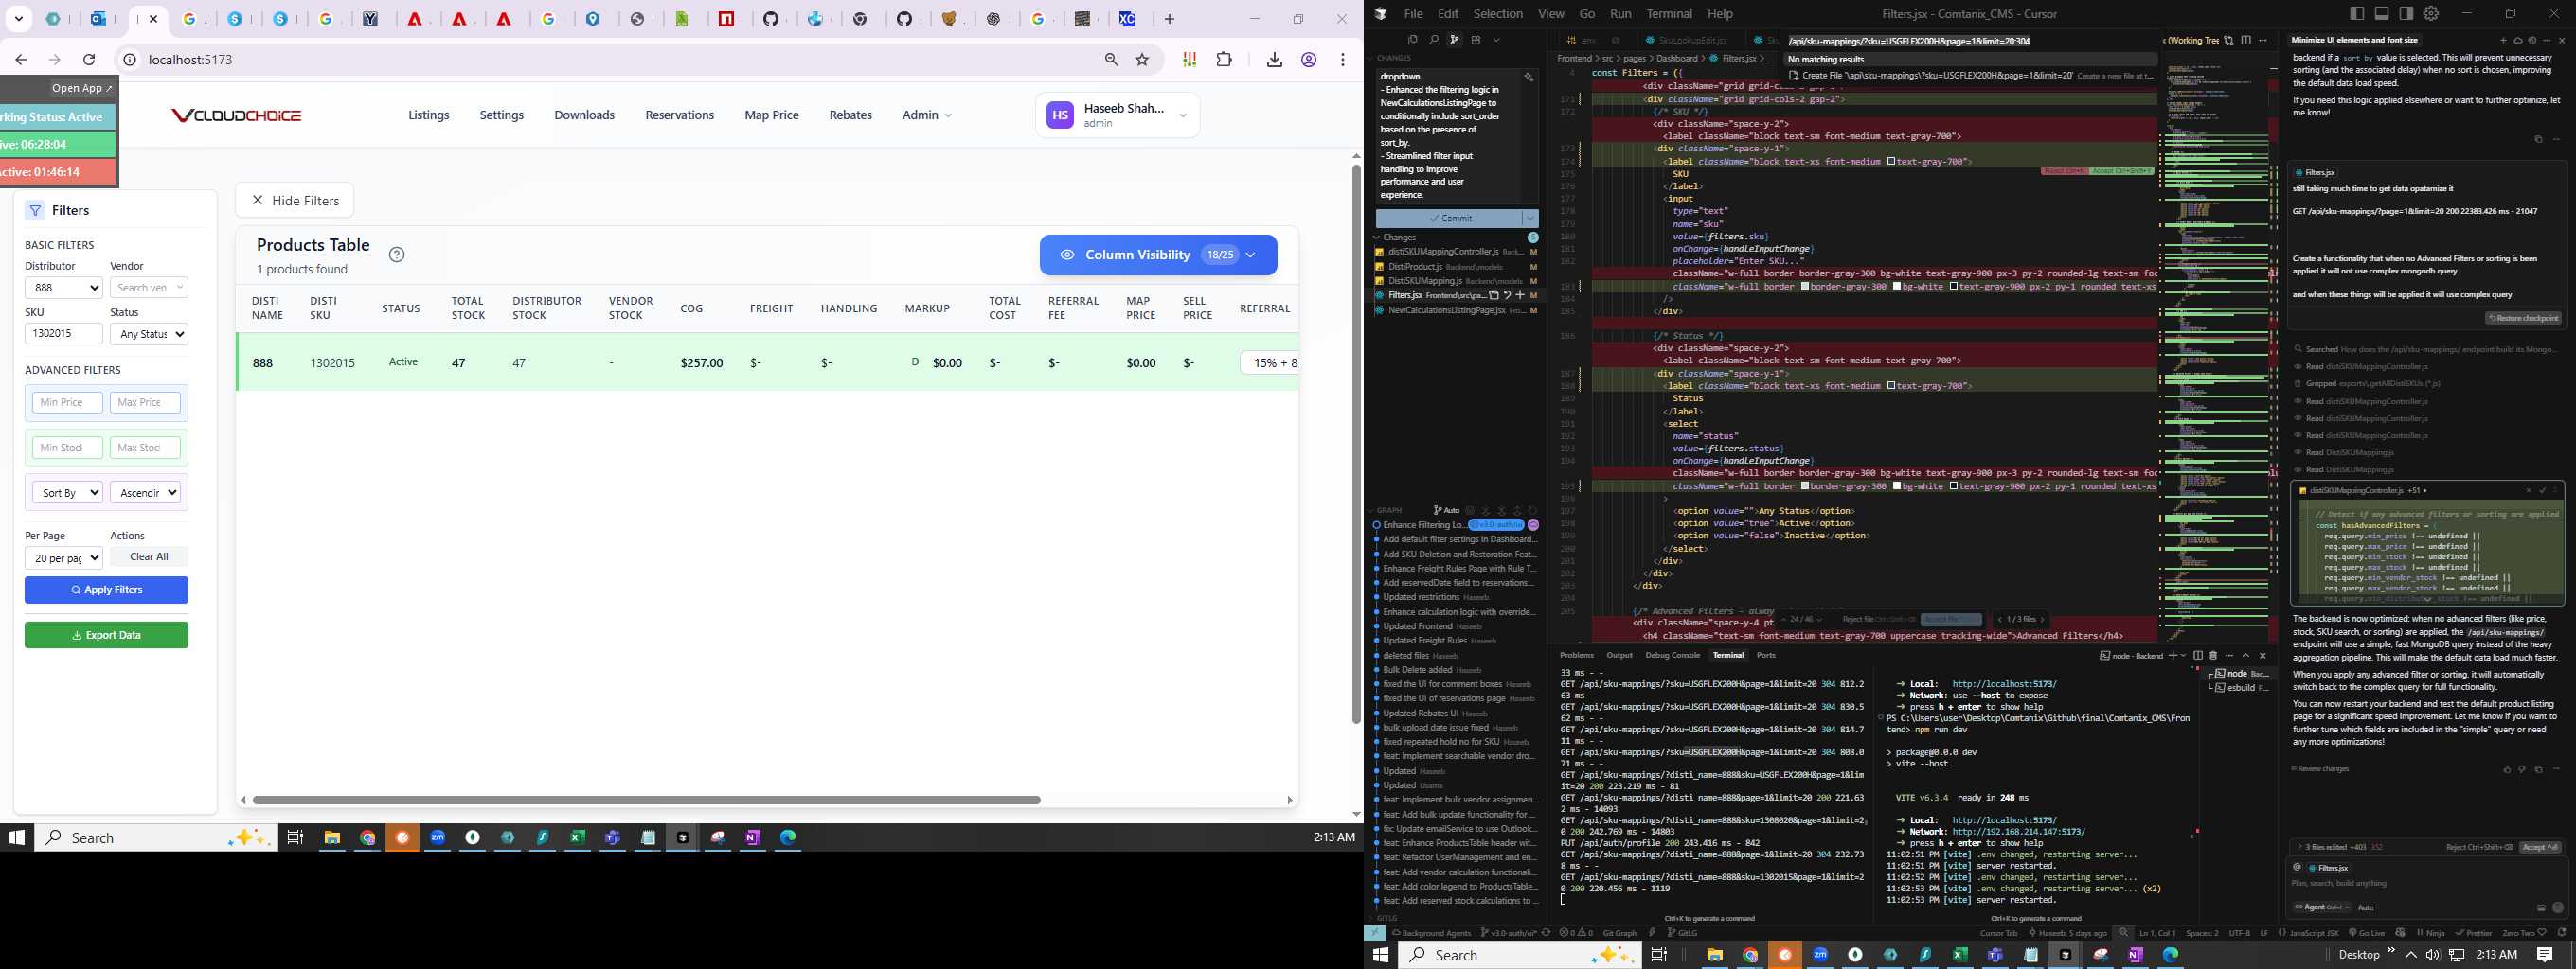Click the split terminal icon
Viewport: 2576px width, 969px height.
click(x=2197, y=656)
